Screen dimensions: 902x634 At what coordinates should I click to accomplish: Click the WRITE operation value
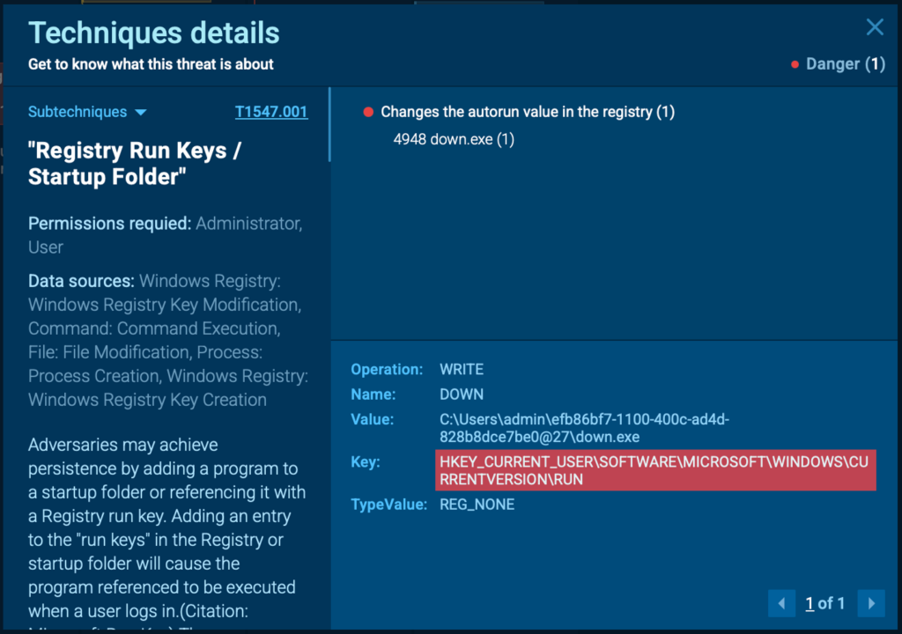(x=462, y=369)
